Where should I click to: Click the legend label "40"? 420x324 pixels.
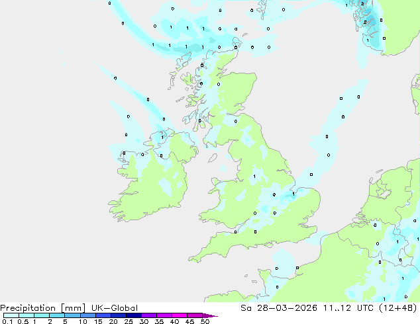[x=174, y=321]
